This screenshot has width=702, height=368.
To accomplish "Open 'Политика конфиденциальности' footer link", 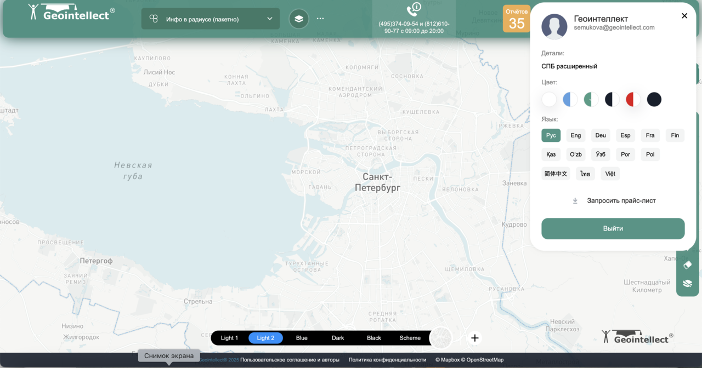I will point(387,360).
